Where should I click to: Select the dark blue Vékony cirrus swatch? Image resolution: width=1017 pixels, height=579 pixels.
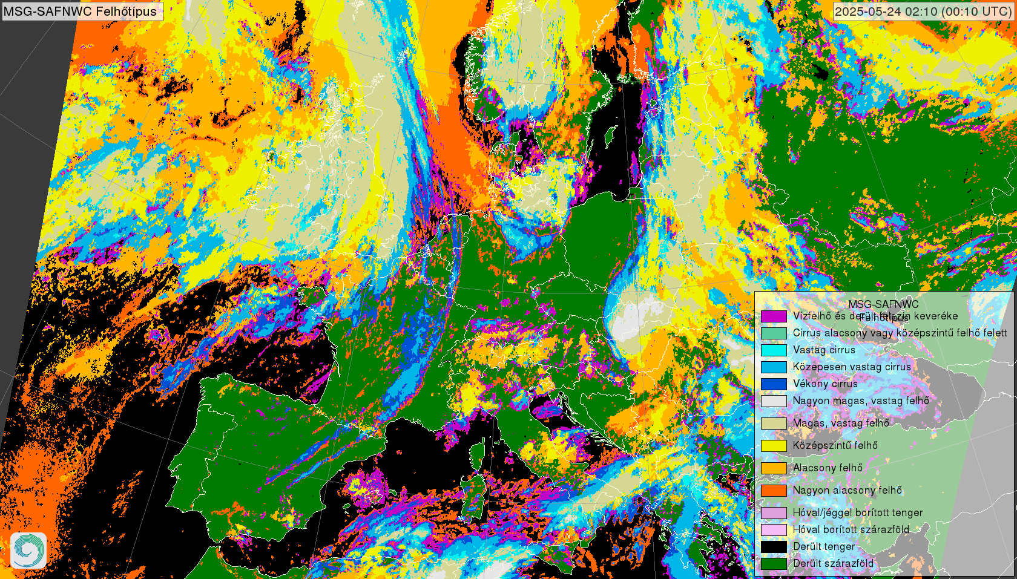point(774,384)
